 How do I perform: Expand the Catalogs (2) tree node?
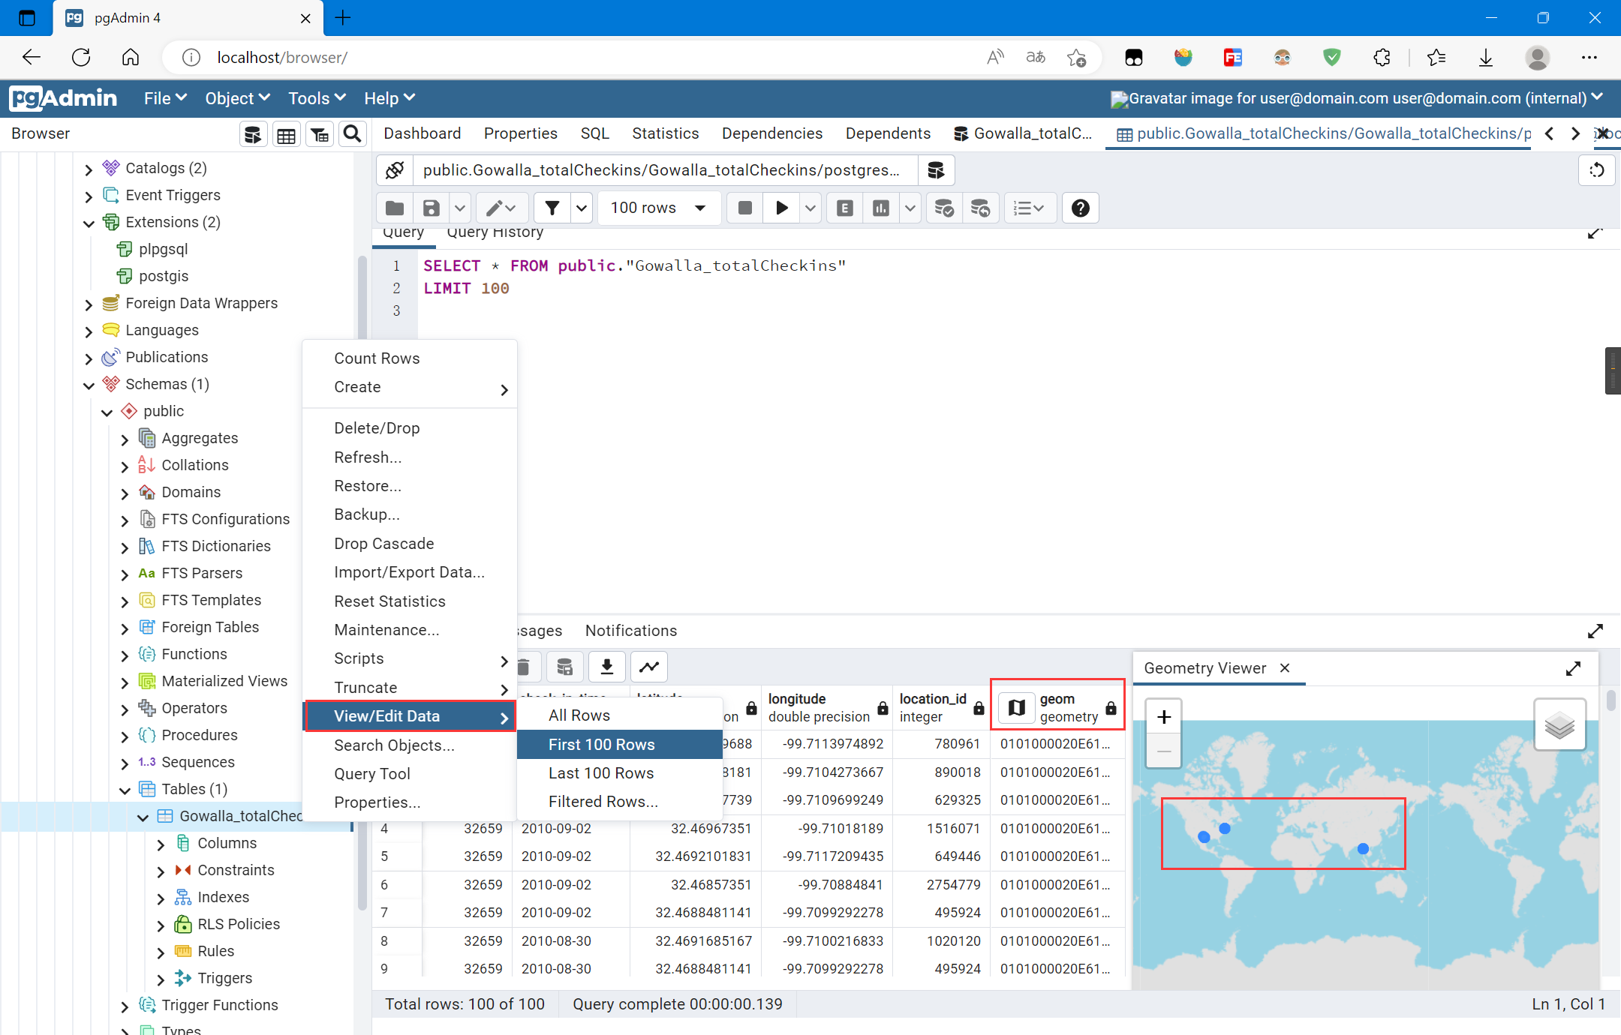coord(89,169)
